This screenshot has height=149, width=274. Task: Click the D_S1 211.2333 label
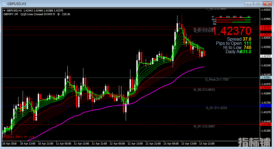[x=217, y=108]
